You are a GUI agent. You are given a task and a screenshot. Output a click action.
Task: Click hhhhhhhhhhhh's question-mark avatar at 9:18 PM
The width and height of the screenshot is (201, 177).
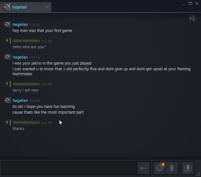(x=7, y=41)
